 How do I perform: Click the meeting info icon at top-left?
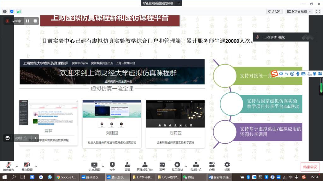click(x=5, y=11)
